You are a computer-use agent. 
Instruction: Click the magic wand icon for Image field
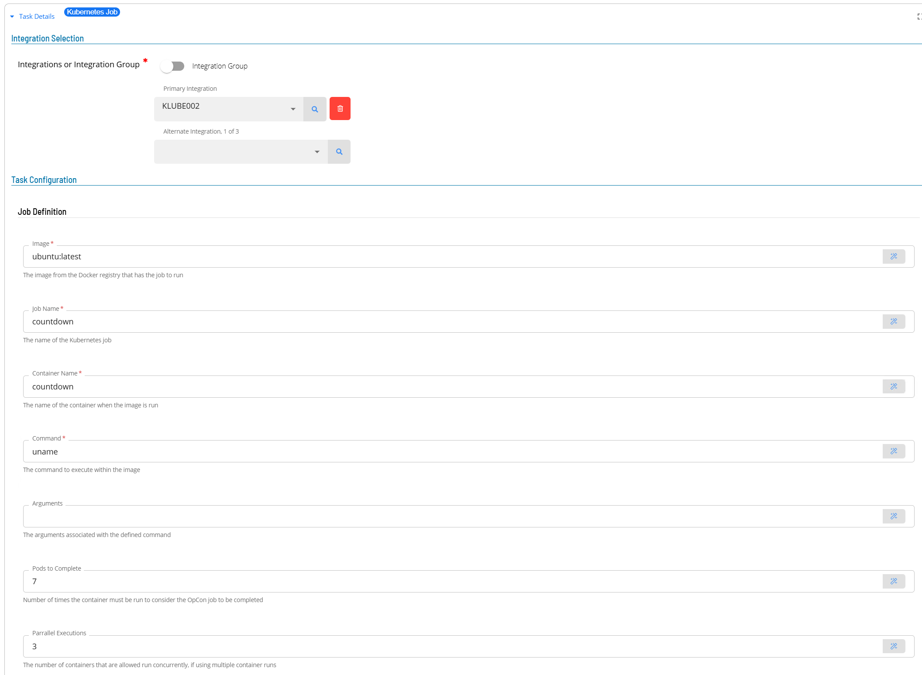coord(894,256)
